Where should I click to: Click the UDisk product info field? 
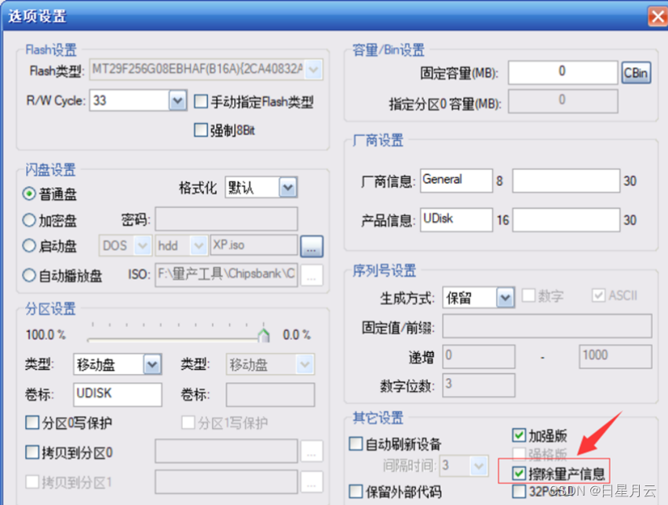click(x=456, y=220)
